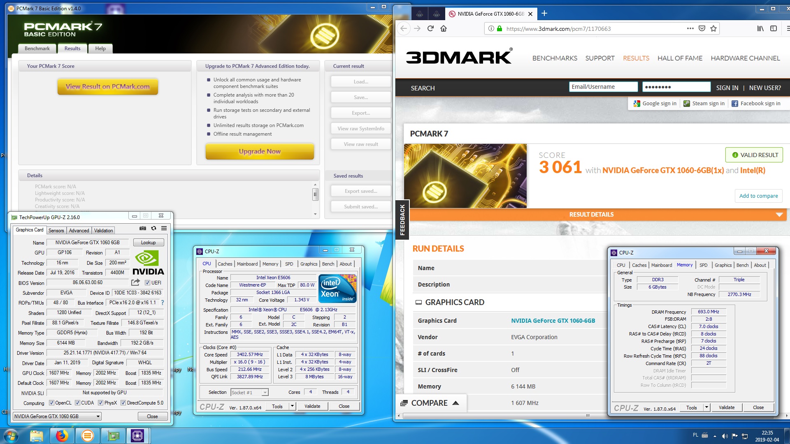Viewport: 790px width, 444px height.
Task: Refresh GPU-Z data with the refresh icon
Action: coord(153,228)
